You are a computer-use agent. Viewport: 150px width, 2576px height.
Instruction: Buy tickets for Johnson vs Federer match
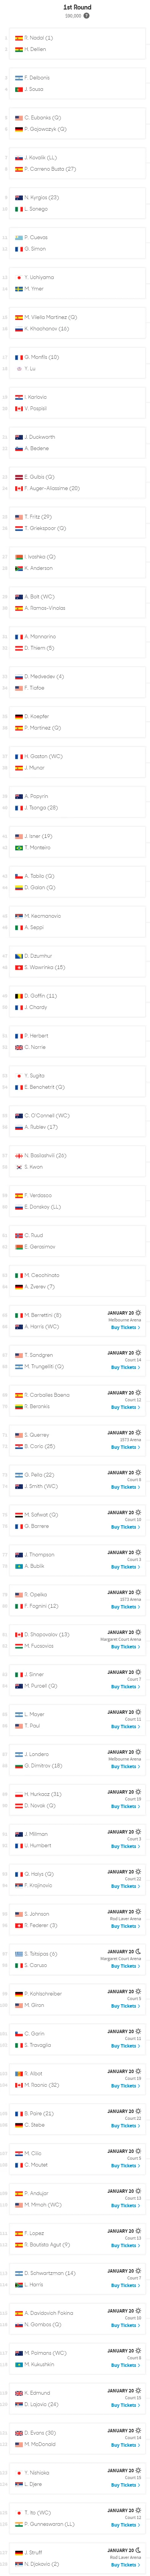125,1926
